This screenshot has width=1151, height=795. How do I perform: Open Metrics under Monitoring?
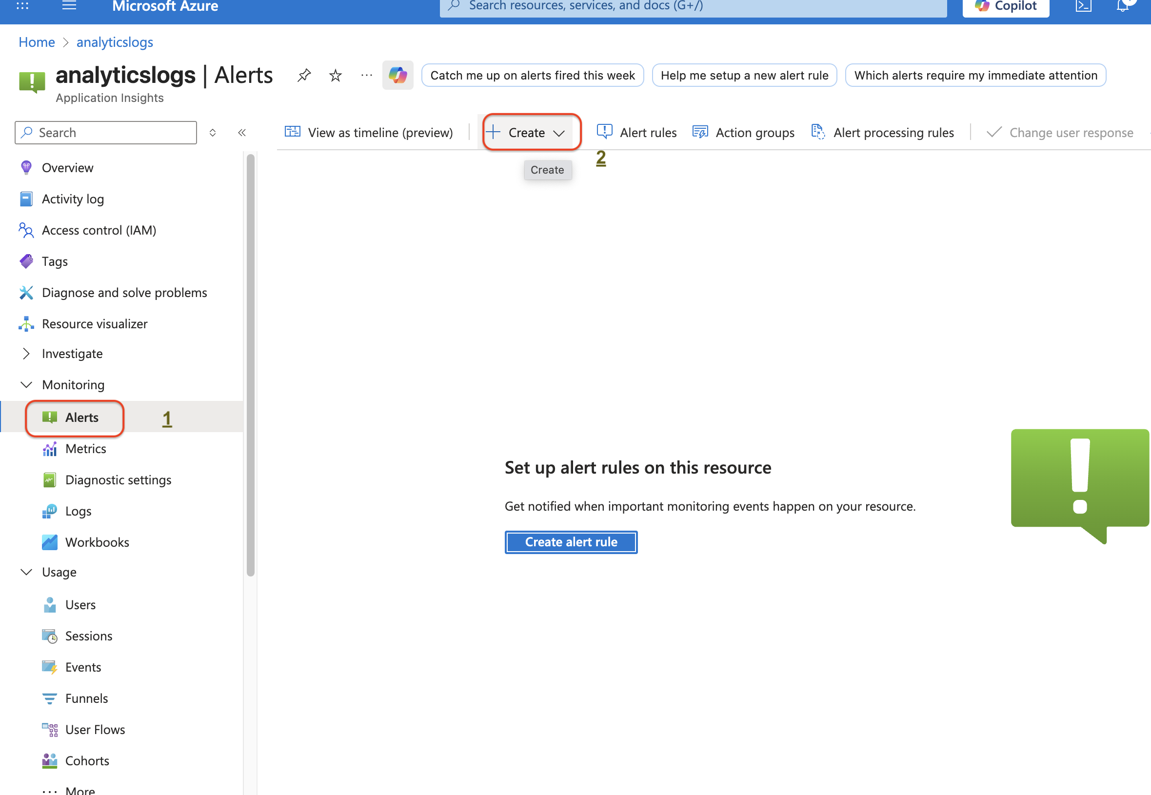click(x=86, y=449)
